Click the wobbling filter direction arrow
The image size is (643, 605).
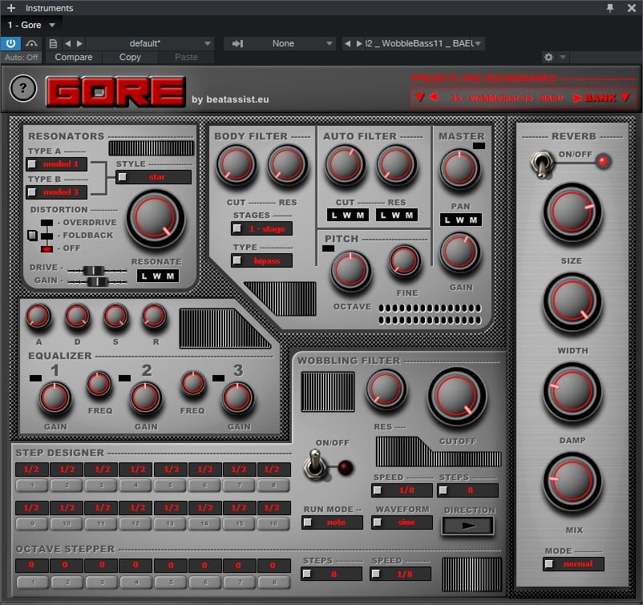click(468, 526)
